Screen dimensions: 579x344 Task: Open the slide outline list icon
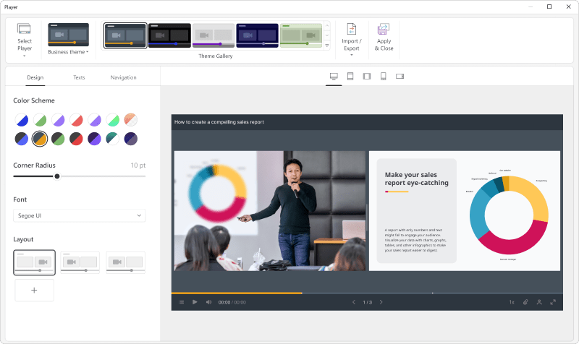[181, 302]
